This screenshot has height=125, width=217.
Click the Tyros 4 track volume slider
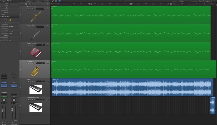[x=41, y=81]
